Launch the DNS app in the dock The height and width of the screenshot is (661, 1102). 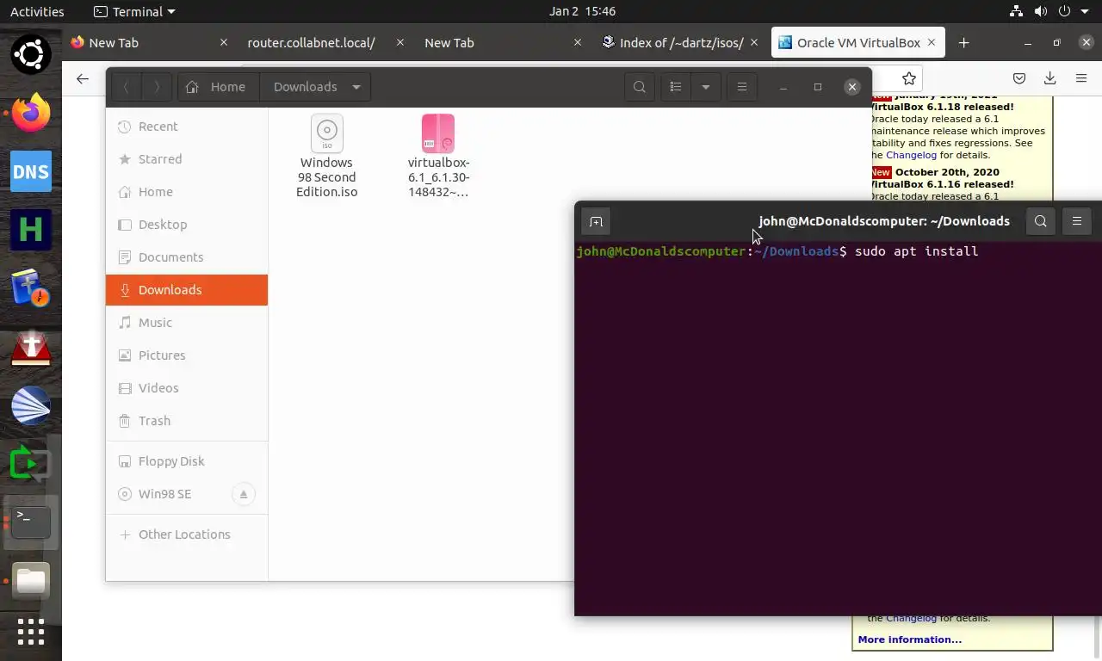pos(31,171)
